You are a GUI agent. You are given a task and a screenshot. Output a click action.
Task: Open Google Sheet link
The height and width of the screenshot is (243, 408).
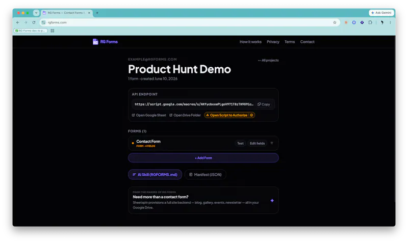click(x=149, y=115)
